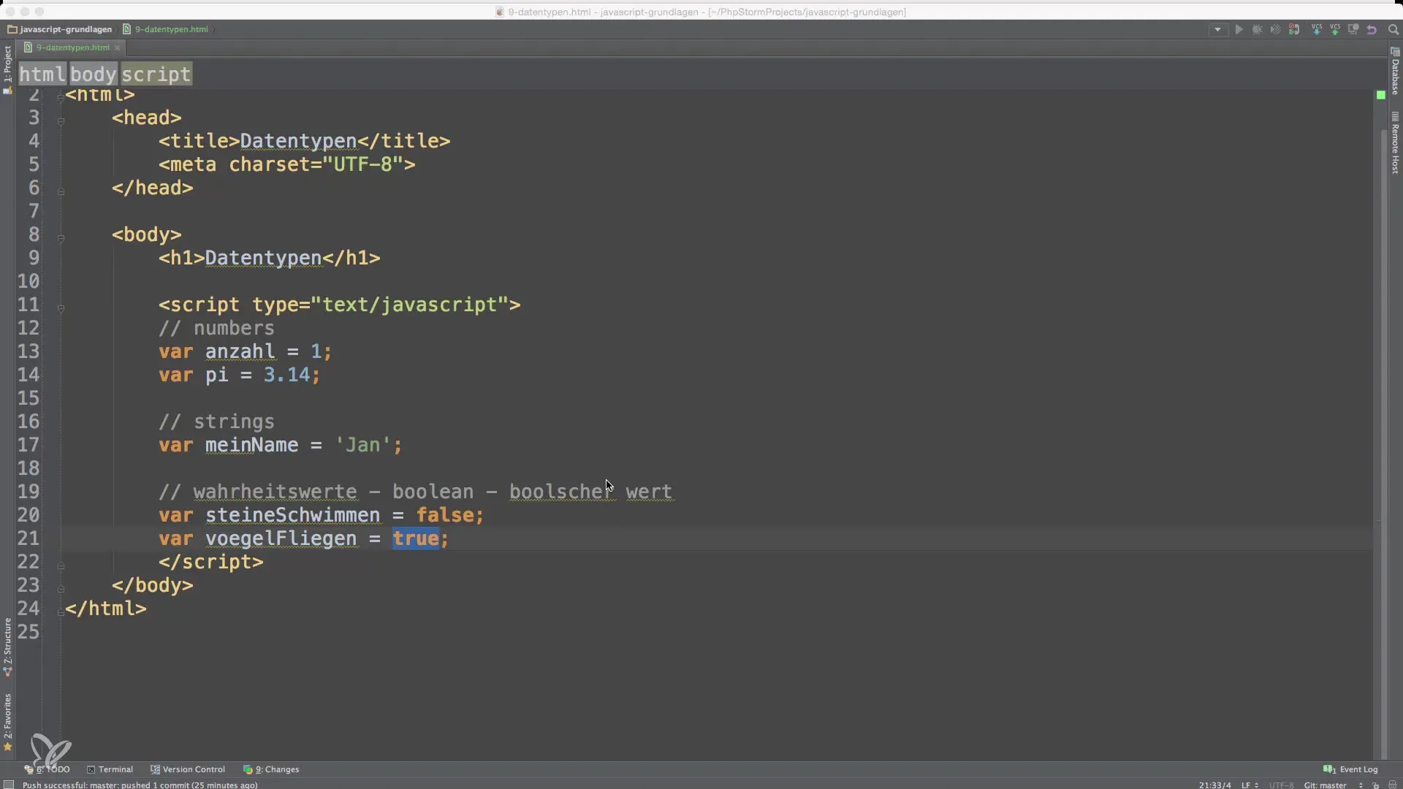
Task: Click the // strings comment
Action: 216,422
